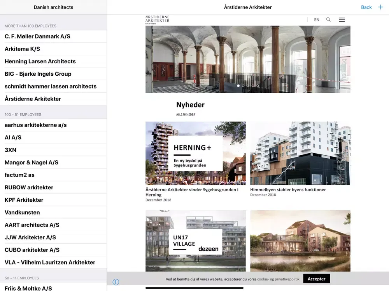The width and height of the screenshot is (389, 291).
Task: Open the HERNING+ news thumbnail
Action: point(196,153)
